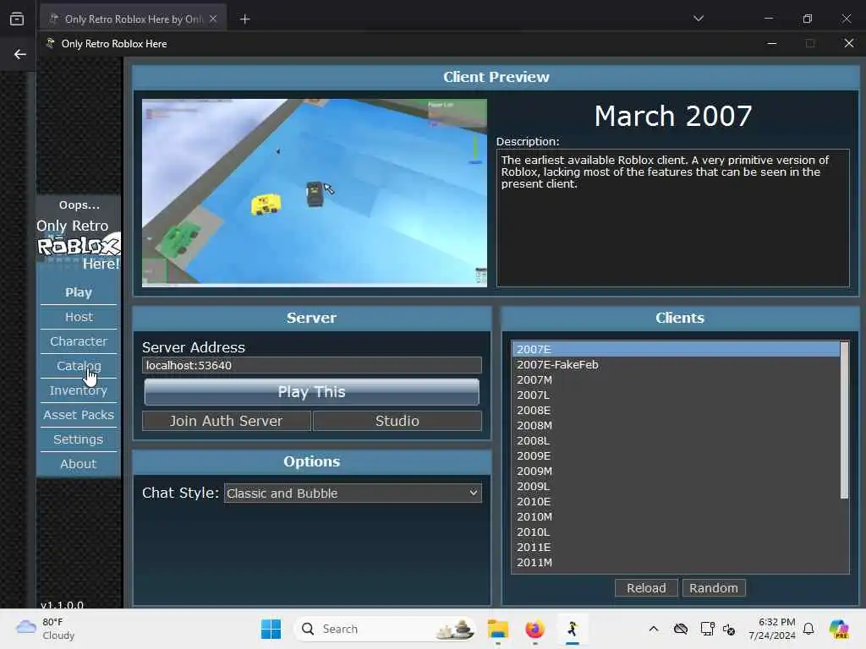Click the client description text box
Viewport: 866px width, 649px height.
coord(672,218)
